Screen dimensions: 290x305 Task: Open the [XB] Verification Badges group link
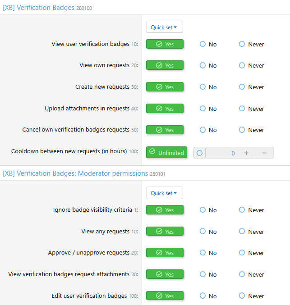(x=39, y=8)
